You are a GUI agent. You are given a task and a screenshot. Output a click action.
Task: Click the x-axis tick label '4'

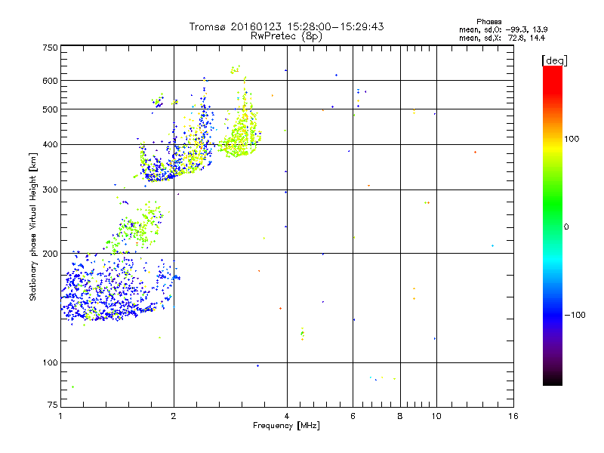click(287, 416)
